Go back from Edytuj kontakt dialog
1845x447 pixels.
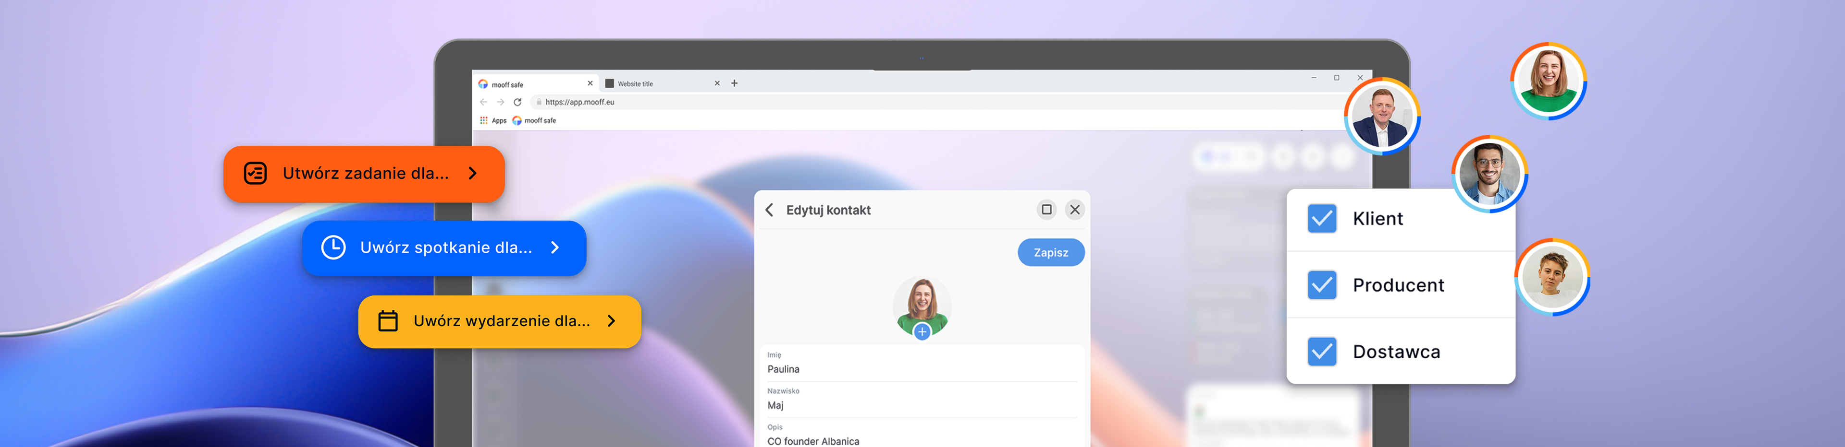(x=769, y=210)
